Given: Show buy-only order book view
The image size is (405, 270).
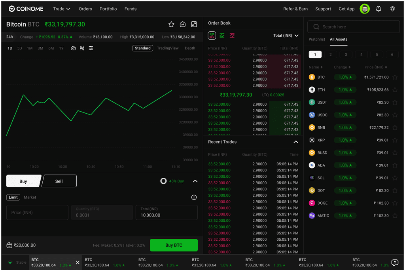Looking at the screenshot, I should point(222,35).
